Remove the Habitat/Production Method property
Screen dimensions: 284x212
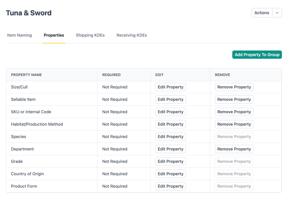click(x=234, y=125)
